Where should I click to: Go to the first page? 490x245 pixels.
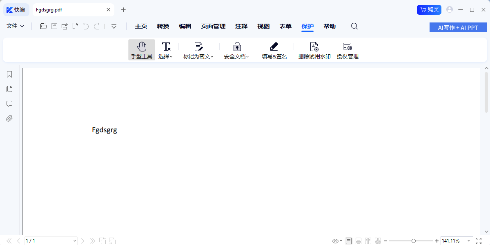9,241
